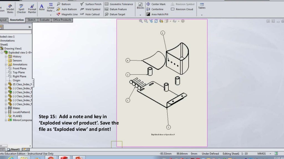284x159 pixels.
Task: Select the Sheet1 tab at bottom
Action: (x=13, y=149)
